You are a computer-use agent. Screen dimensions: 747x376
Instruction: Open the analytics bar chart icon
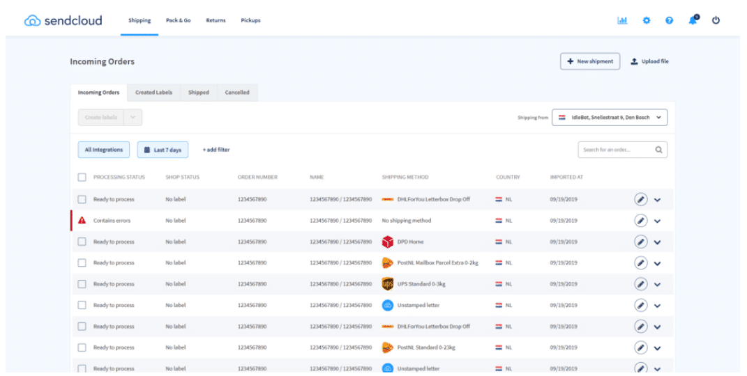click(x=622, y=20)
